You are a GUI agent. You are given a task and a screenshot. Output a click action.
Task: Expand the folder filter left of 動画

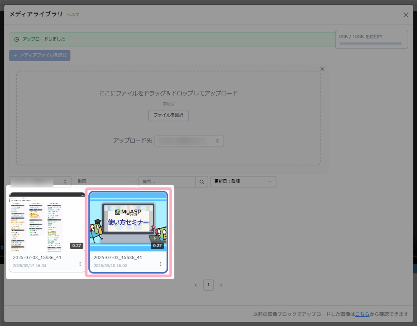click(x=40, y=182)
